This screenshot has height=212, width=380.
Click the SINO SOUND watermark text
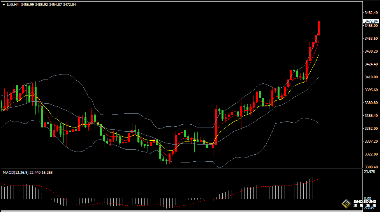(365, 201)
